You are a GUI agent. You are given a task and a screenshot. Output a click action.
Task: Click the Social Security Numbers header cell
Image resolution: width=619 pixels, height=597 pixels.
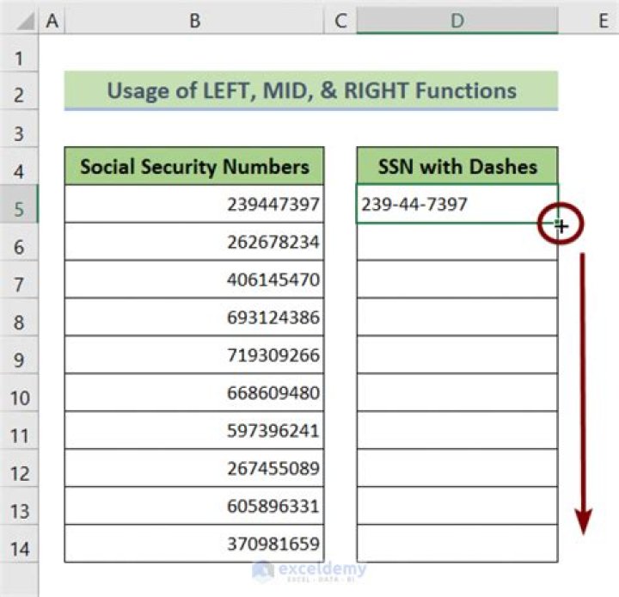tap(194, 166)
